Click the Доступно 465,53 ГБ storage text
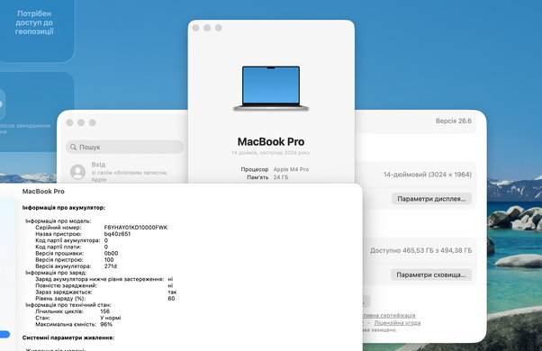The height and width of the screenshot is (351, 542). pos(420,250)
